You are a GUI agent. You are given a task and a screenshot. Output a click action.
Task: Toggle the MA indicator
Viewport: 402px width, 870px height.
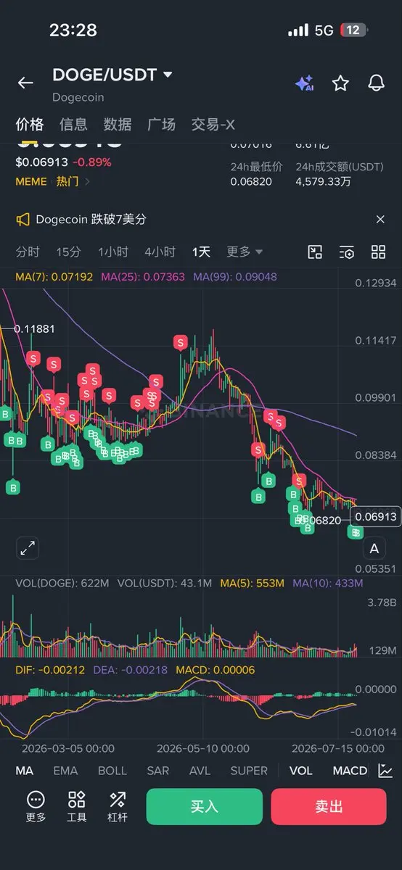tap(25, 771)
